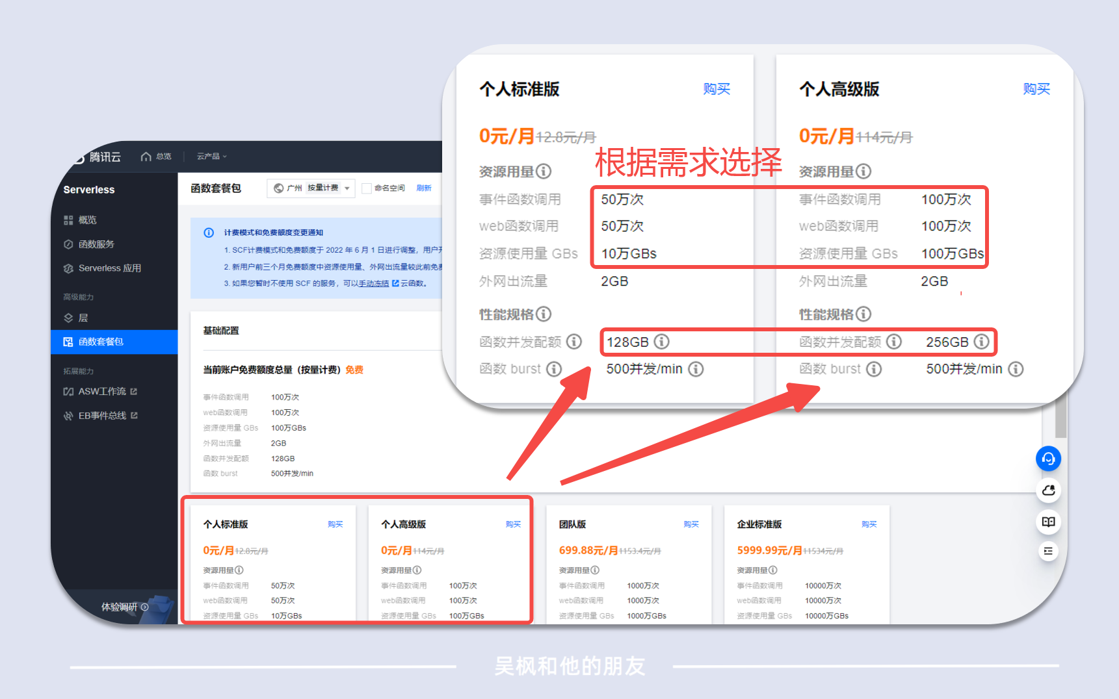This screenshot has width=1119, height=699.
Task: Click 资源用量 info icon on 企业标准版 card
Action: [x=773, y=570]
